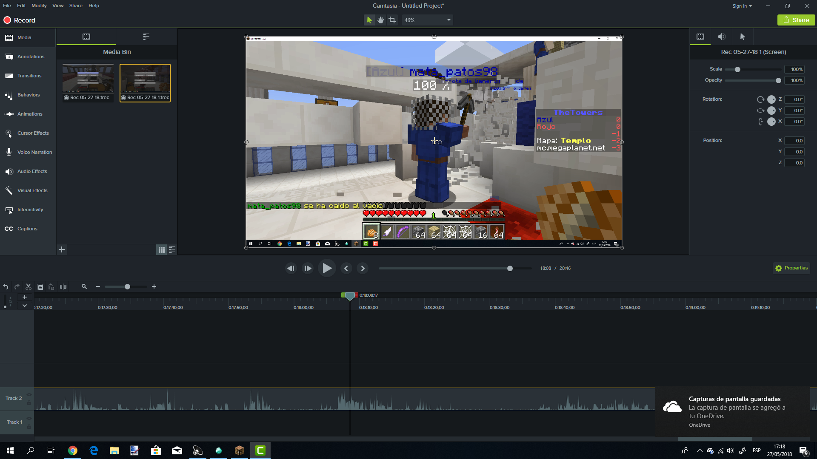Cut the selection with scissors icon
Screen dimensions: 817x459
point(29,287)
